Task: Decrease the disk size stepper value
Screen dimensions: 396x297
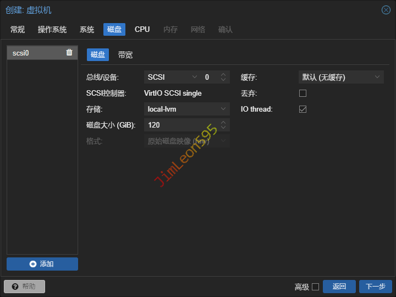Action: coord(223,128)
